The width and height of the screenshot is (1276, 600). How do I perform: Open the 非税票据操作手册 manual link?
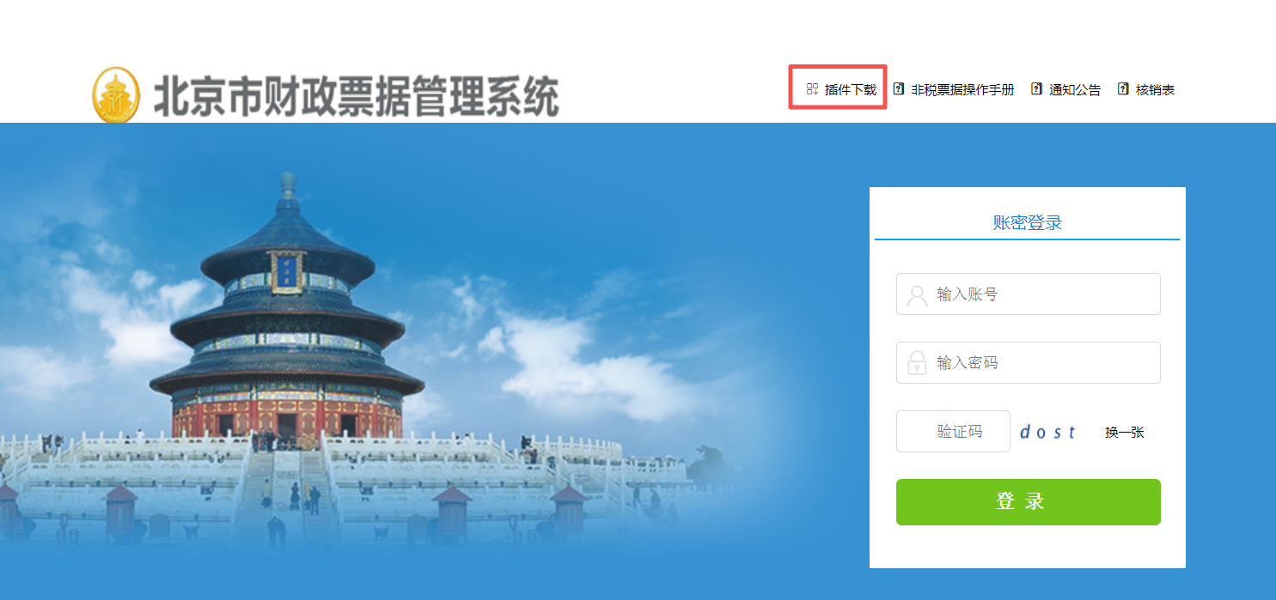[x=962, y=89]
